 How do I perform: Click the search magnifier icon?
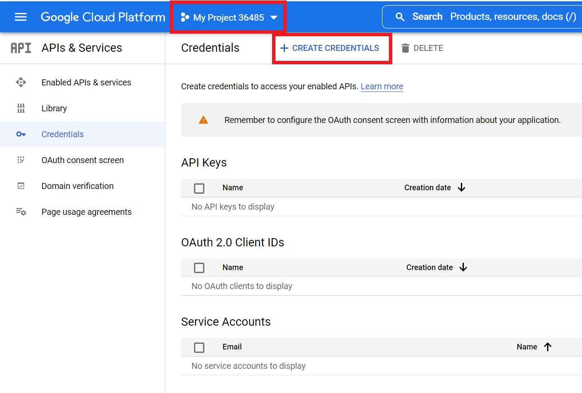400,17
